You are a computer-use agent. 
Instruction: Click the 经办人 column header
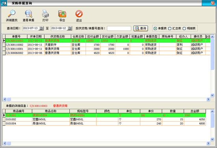(x=183, y=37)
